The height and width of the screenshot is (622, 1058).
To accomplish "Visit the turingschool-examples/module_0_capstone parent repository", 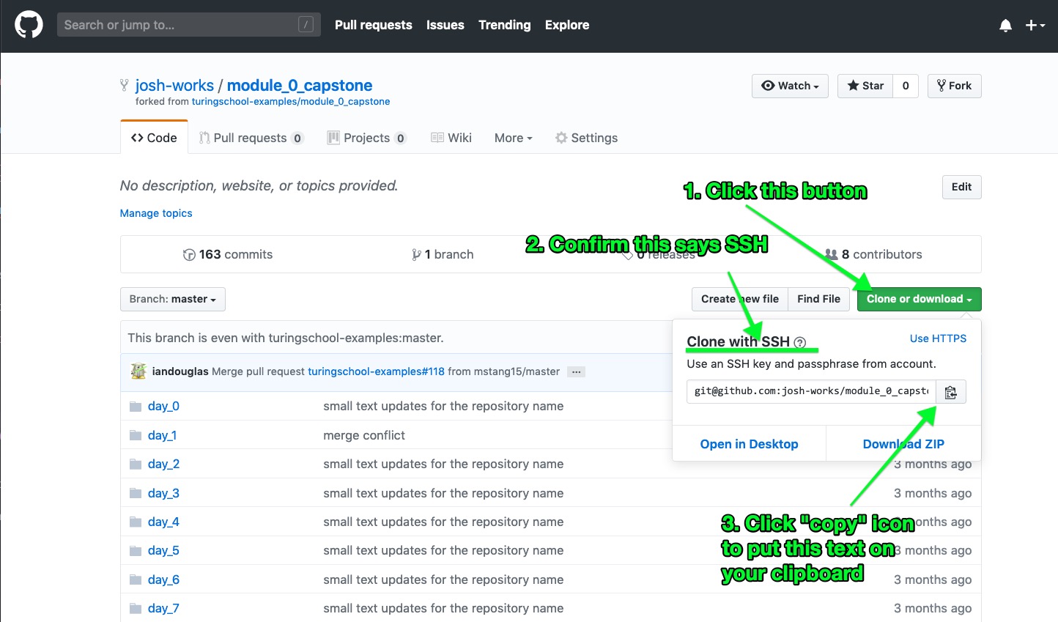I will pyautogui.click(x=291, y=102).
